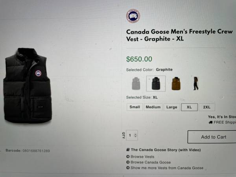This screenshot has width=236, height=177.
Task: Choose the tan brown vest swatch
Action: 176,83
